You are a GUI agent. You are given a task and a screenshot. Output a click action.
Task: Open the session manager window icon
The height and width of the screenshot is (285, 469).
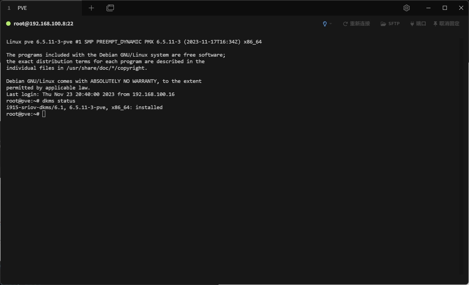(110, 8)
